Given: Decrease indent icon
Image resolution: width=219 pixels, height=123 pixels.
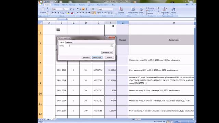Looking at the screenshot, I should tap(87, 13).
